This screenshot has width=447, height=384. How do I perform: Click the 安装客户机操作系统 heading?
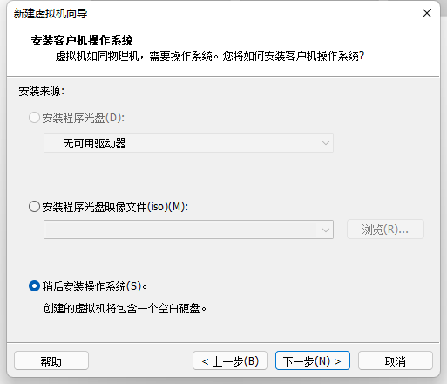coord(82,40)
